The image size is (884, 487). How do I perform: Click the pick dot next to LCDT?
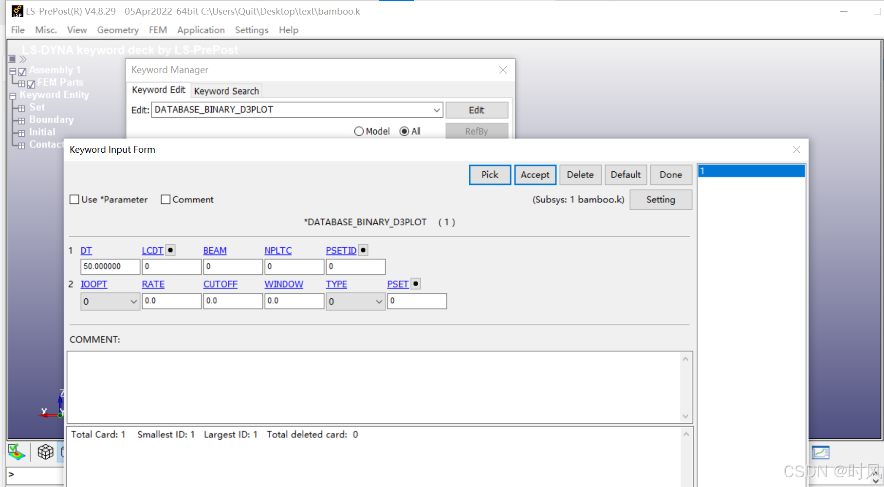[x=170, y=250]
